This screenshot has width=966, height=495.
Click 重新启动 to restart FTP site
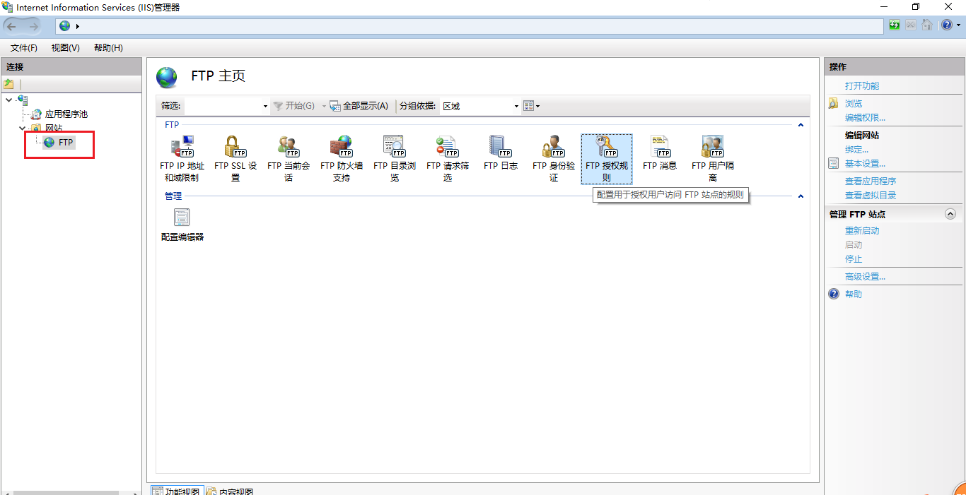[x=862, y=231]
